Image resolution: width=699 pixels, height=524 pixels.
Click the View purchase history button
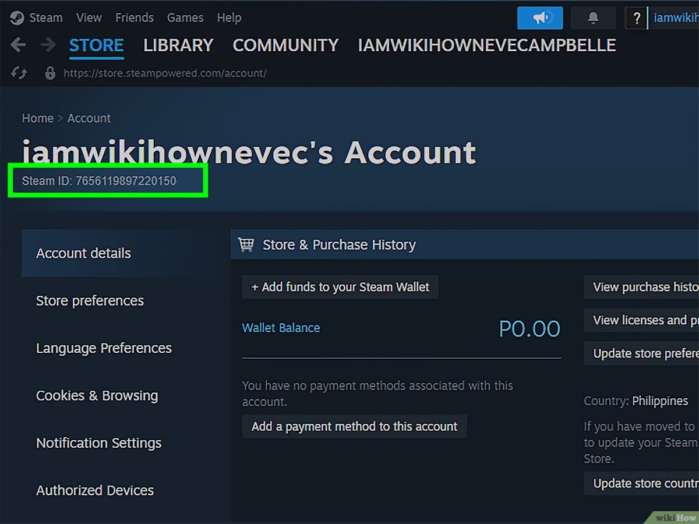coord(641,287)
